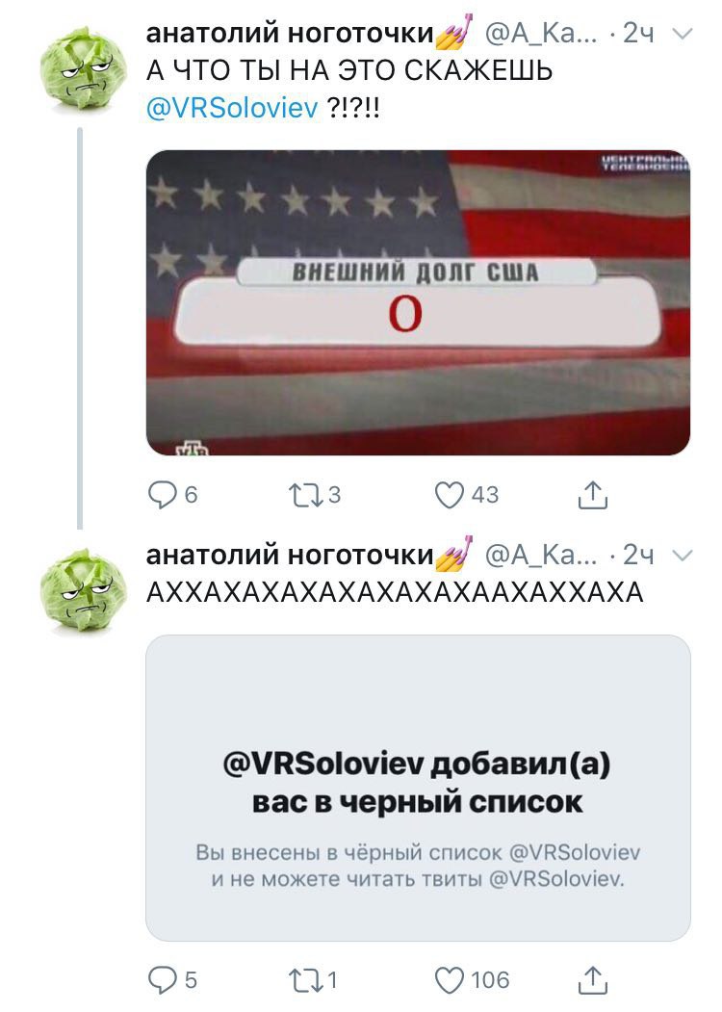Viewport: 722px width, 1012px height.
Task: Share the second tweet via upload icon
Action: tap(592, 980)
